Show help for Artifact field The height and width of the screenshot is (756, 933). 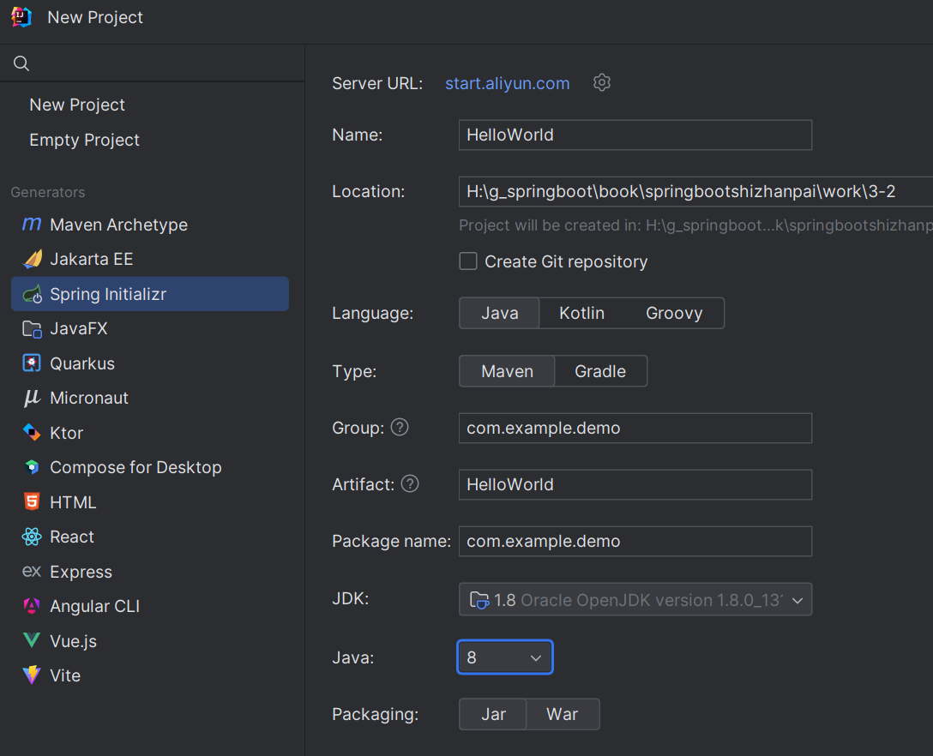(410, 483)
